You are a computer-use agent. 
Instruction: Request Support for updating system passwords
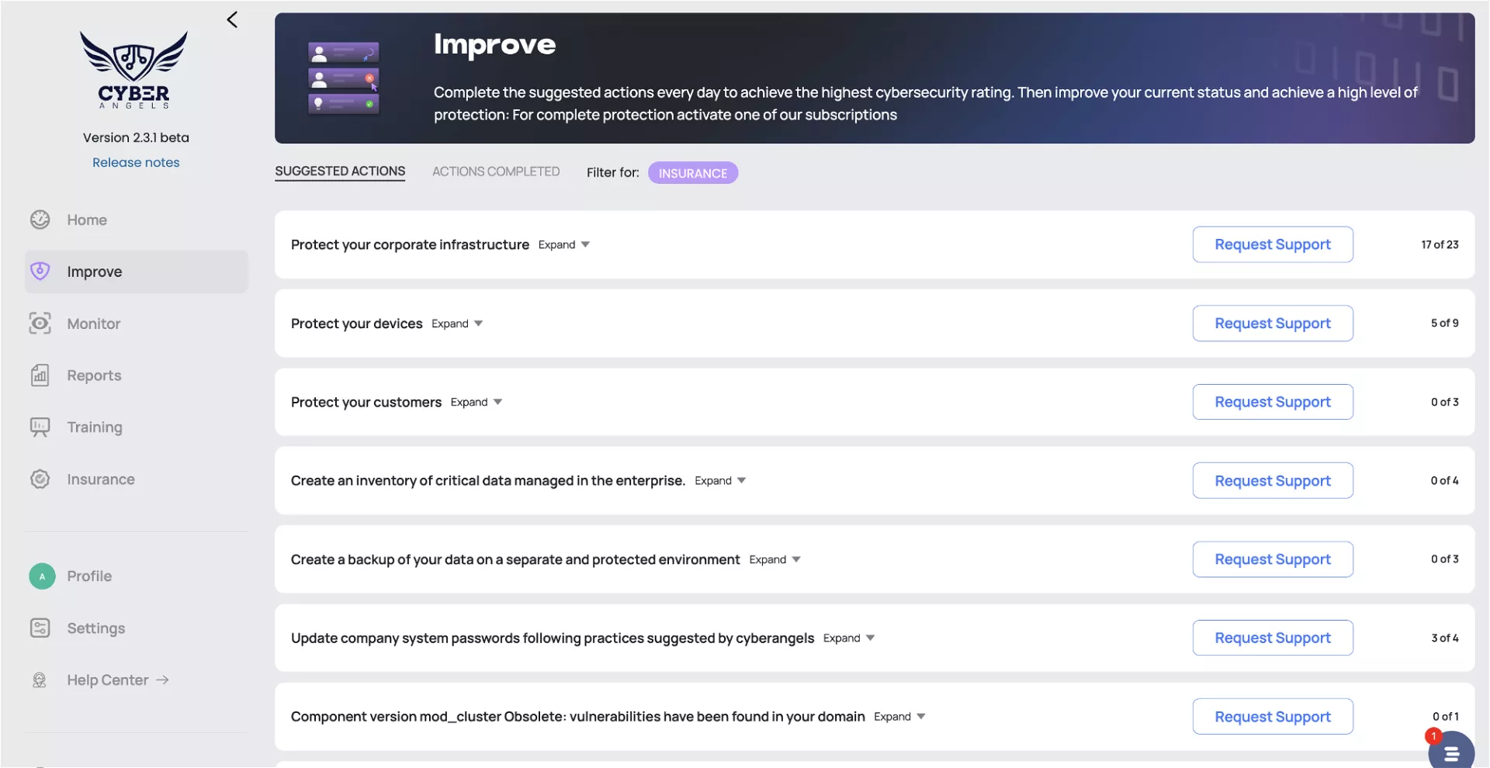coord(1272,638)
